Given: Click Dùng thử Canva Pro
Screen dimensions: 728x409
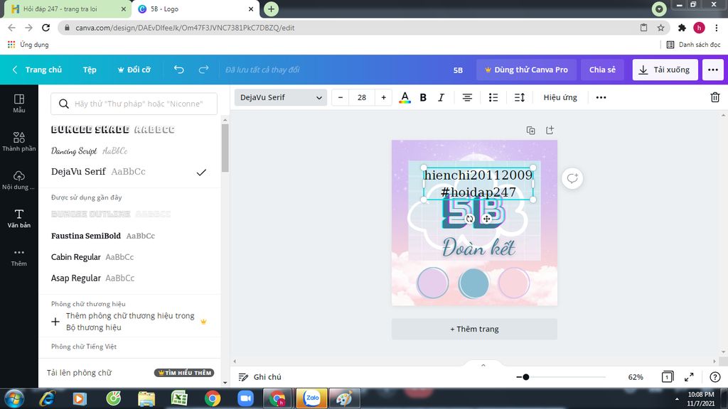Looking at the screenshot, I should 526,70.
